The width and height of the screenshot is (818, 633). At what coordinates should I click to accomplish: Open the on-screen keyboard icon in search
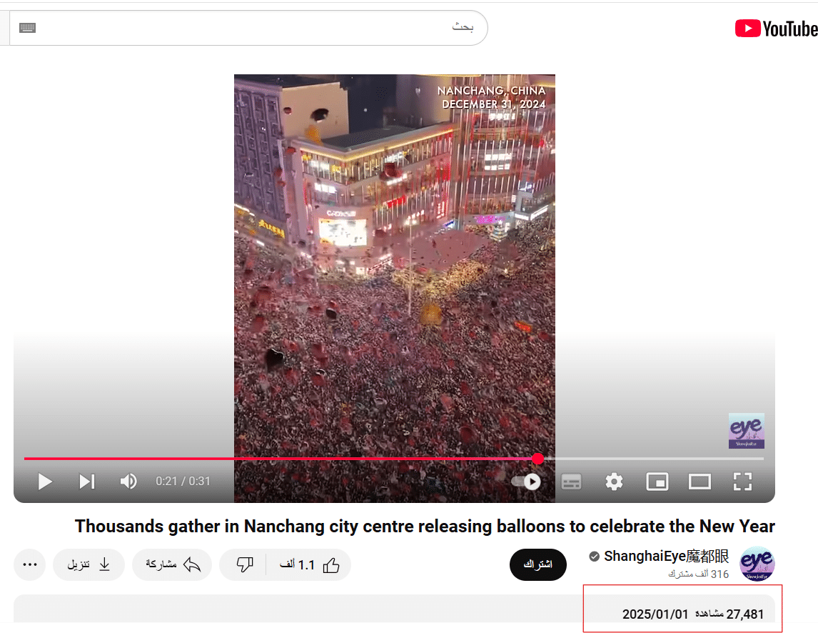pos(28,27)
